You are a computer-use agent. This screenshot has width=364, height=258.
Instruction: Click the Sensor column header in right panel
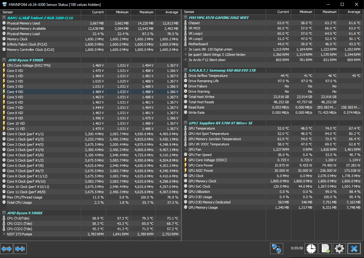224,12
